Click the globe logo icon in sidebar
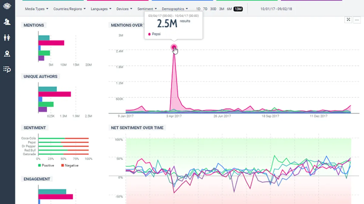Viewport: 364px width, 204px height. point(7,6)
